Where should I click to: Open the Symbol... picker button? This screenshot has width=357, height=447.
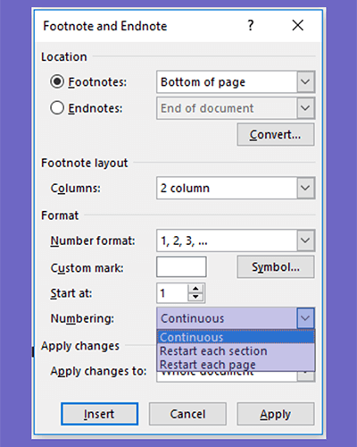(x=276, y=267)
